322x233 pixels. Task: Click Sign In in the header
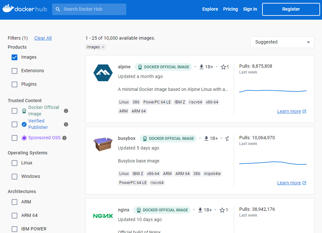click(250, 9)
